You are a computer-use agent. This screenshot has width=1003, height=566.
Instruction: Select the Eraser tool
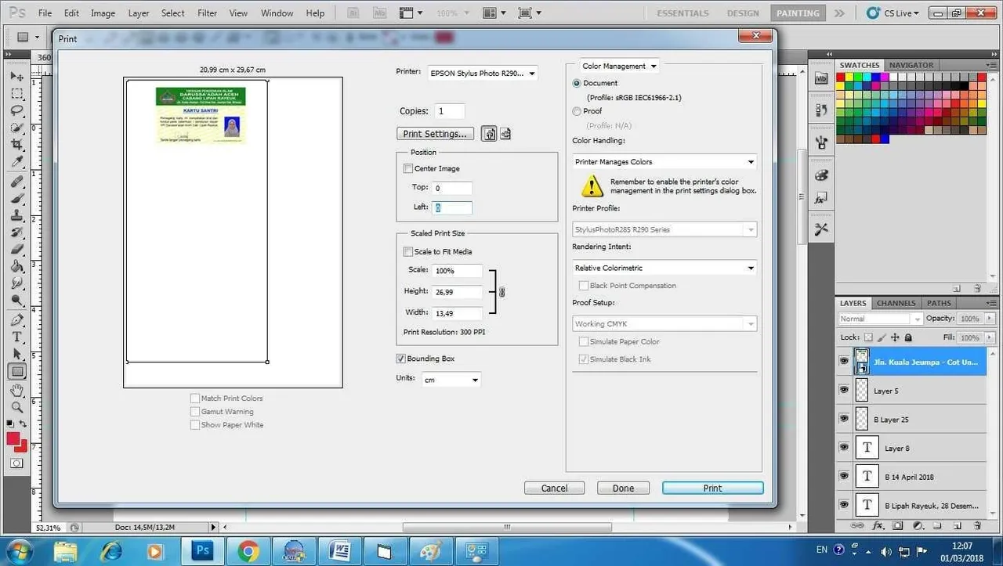pos(16,250)
